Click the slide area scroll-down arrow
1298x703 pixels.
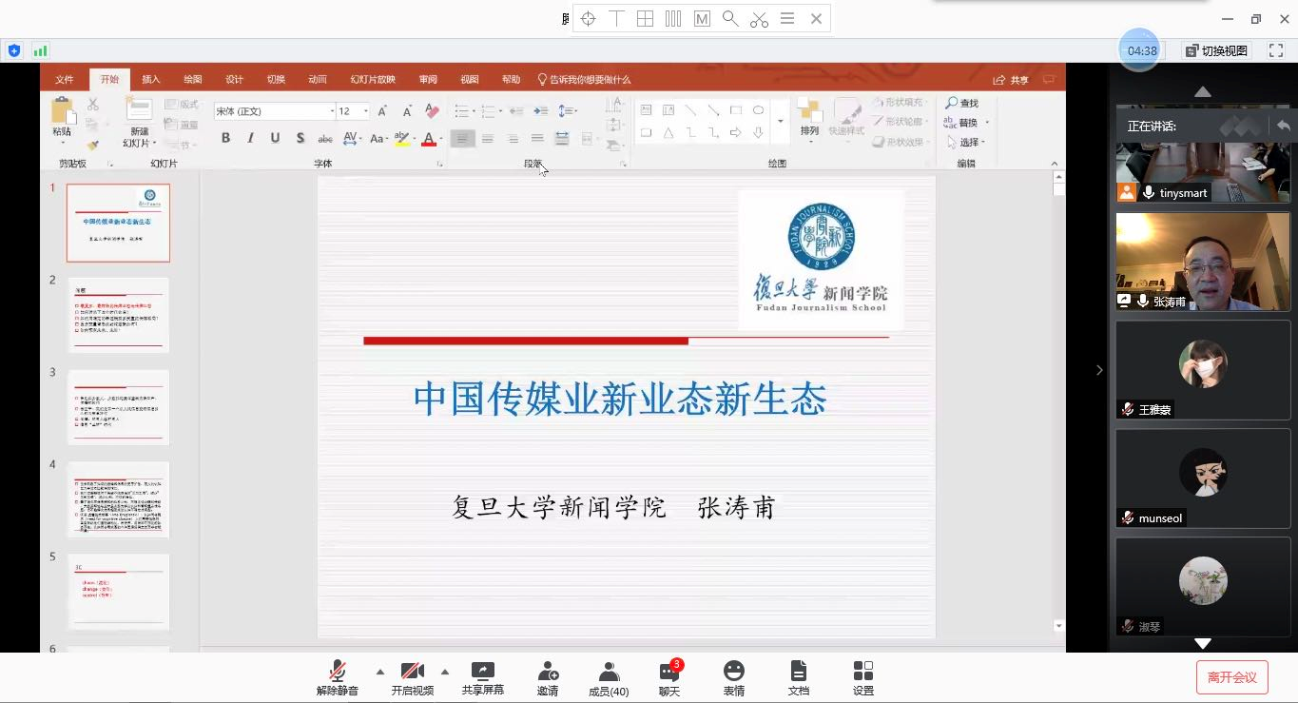[x=1059, y=626]
